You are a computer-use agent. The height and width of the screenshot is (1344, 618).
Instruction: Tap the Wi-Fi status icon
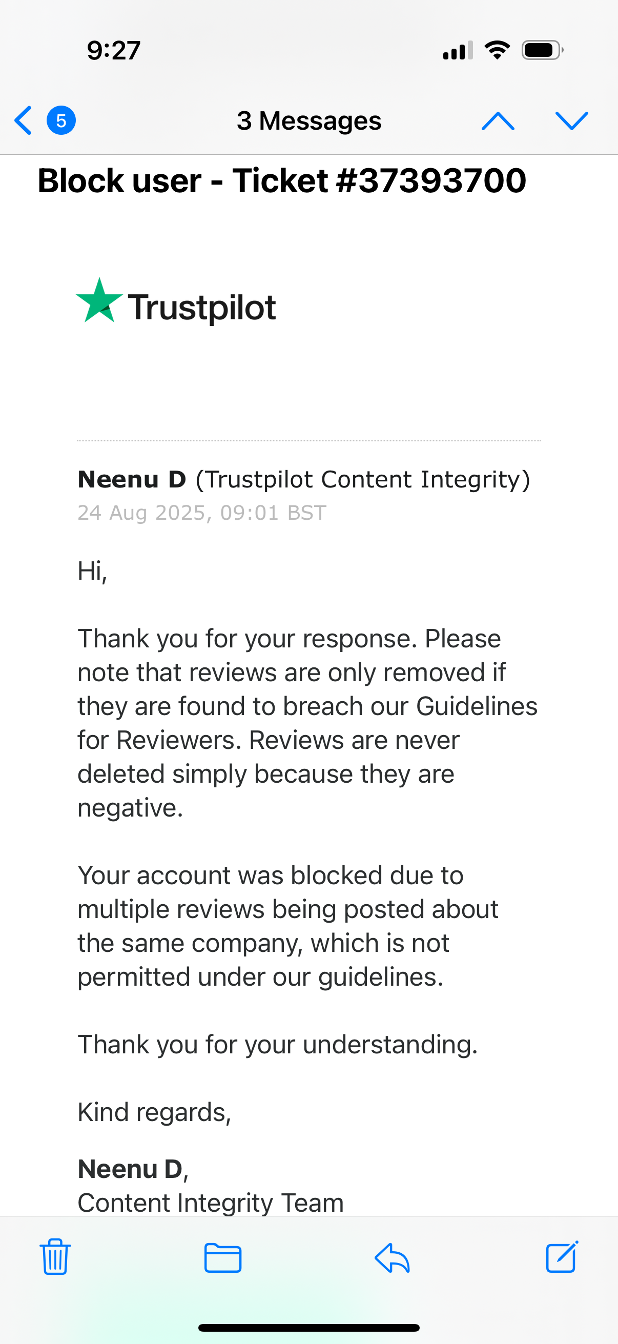[x=497, y=50]
